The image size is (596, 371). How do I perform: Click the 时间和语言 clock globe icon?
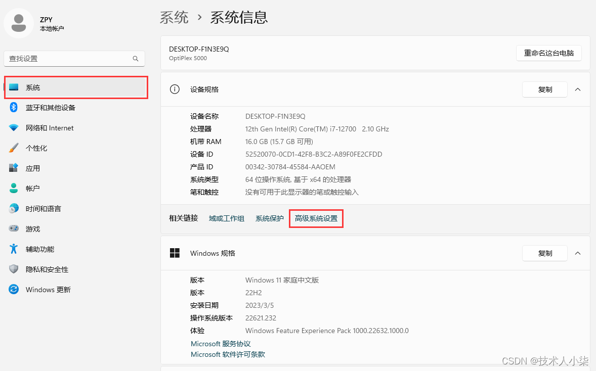click(14, 208)
